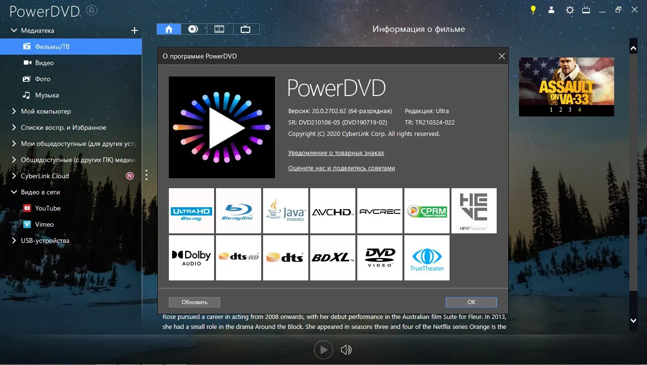Click the HEVC Advance logo
647x365 pixels.
[x=474, y=211]
